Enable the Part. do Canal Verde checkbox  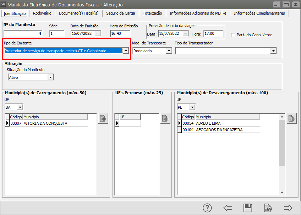(233, 35)
